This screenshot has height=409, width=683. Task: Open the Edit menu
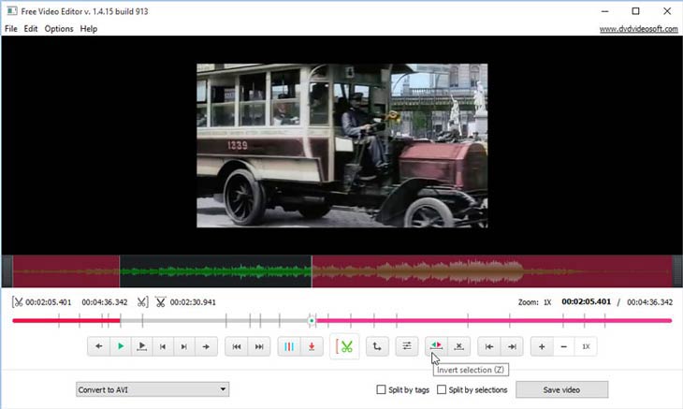pyautogui.click(x=31, y=29)
